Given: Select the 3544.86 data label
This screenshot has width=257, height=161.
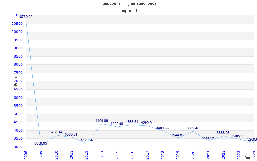Looking at the screenshot, I should [178, 135].
